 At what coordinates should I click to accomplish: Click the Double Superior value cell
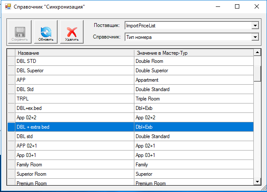pyautogui.click(x=194, y=71)
